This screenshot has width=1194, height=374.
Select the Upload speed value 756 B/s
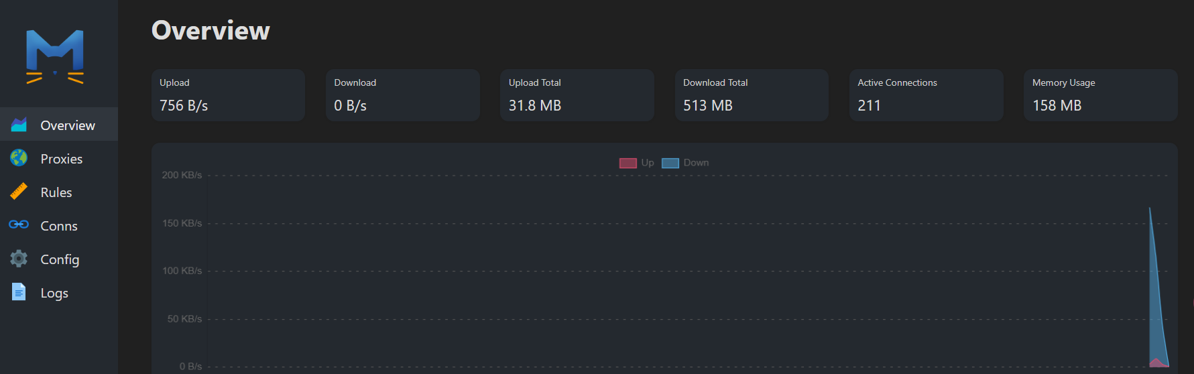click(x=184, y=105)
